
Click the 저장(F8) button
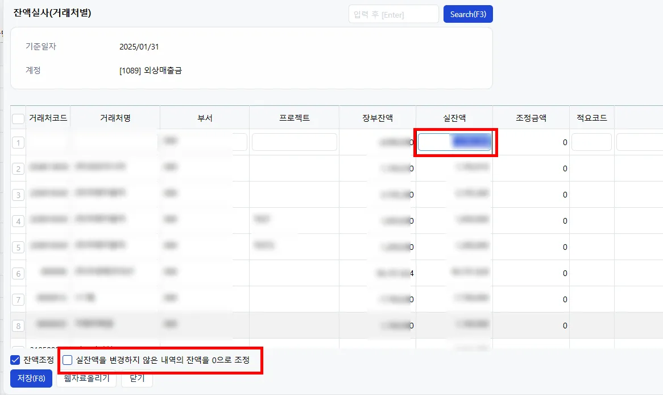click(31, 378)
